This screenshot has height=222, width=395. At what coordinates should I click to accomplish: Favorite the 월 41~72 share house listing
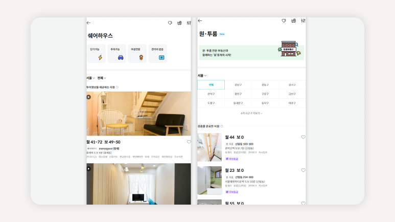click(x=189, y=142)
